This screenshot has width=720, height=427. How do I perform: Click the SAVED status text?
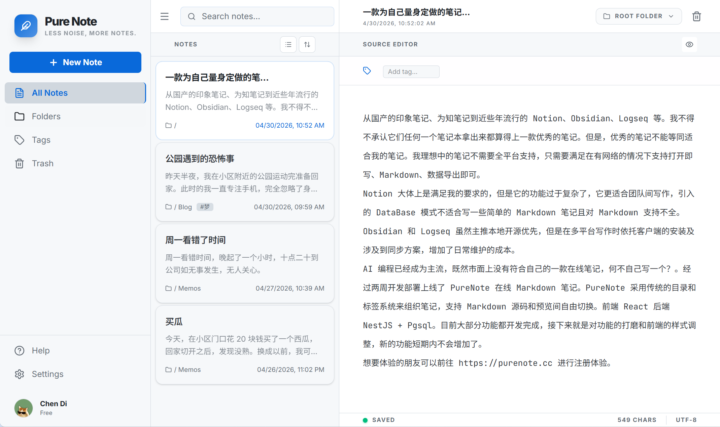[383, 420]
